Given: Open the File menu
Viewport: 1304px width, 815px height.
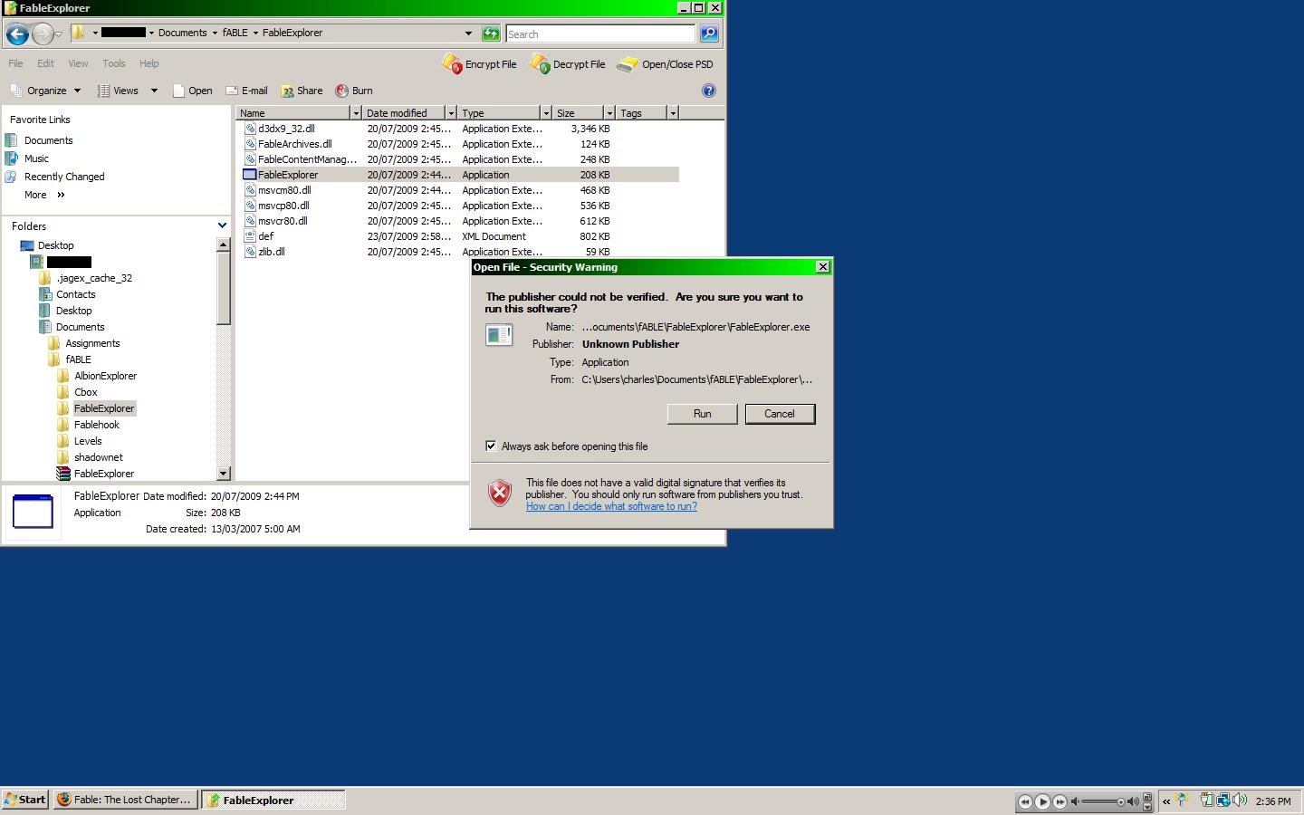Looking at the screenshot, I should [x=15, y=63].
